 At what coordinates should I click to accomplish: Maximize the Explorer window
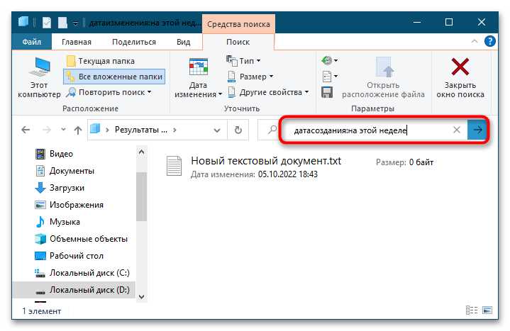[449, 22]
